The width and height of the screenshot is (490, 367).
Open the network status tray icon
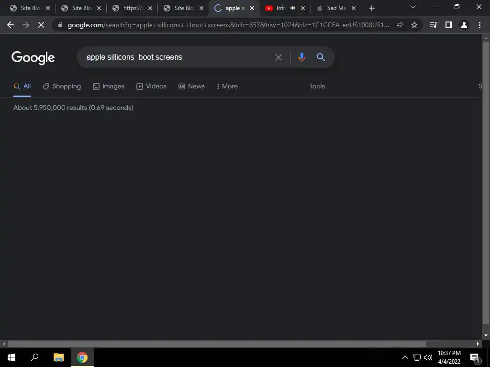tap(417, 357)
